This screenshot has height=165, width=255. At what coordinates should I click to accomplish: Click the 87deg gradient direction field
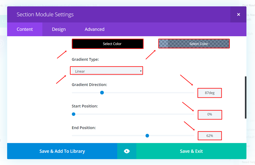click(210, 93)
